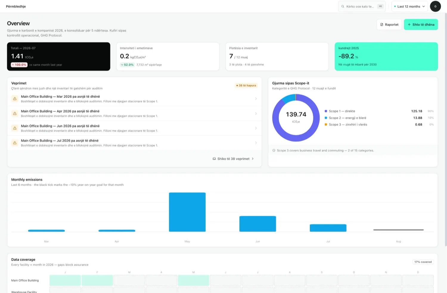Viewport: 447px width, 293px height.
Task: Click the Përmbledhje header title
Action: 16,6
